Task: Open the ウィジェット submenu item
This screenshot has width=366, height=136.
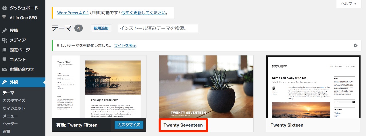Action: tap(14, 108)
